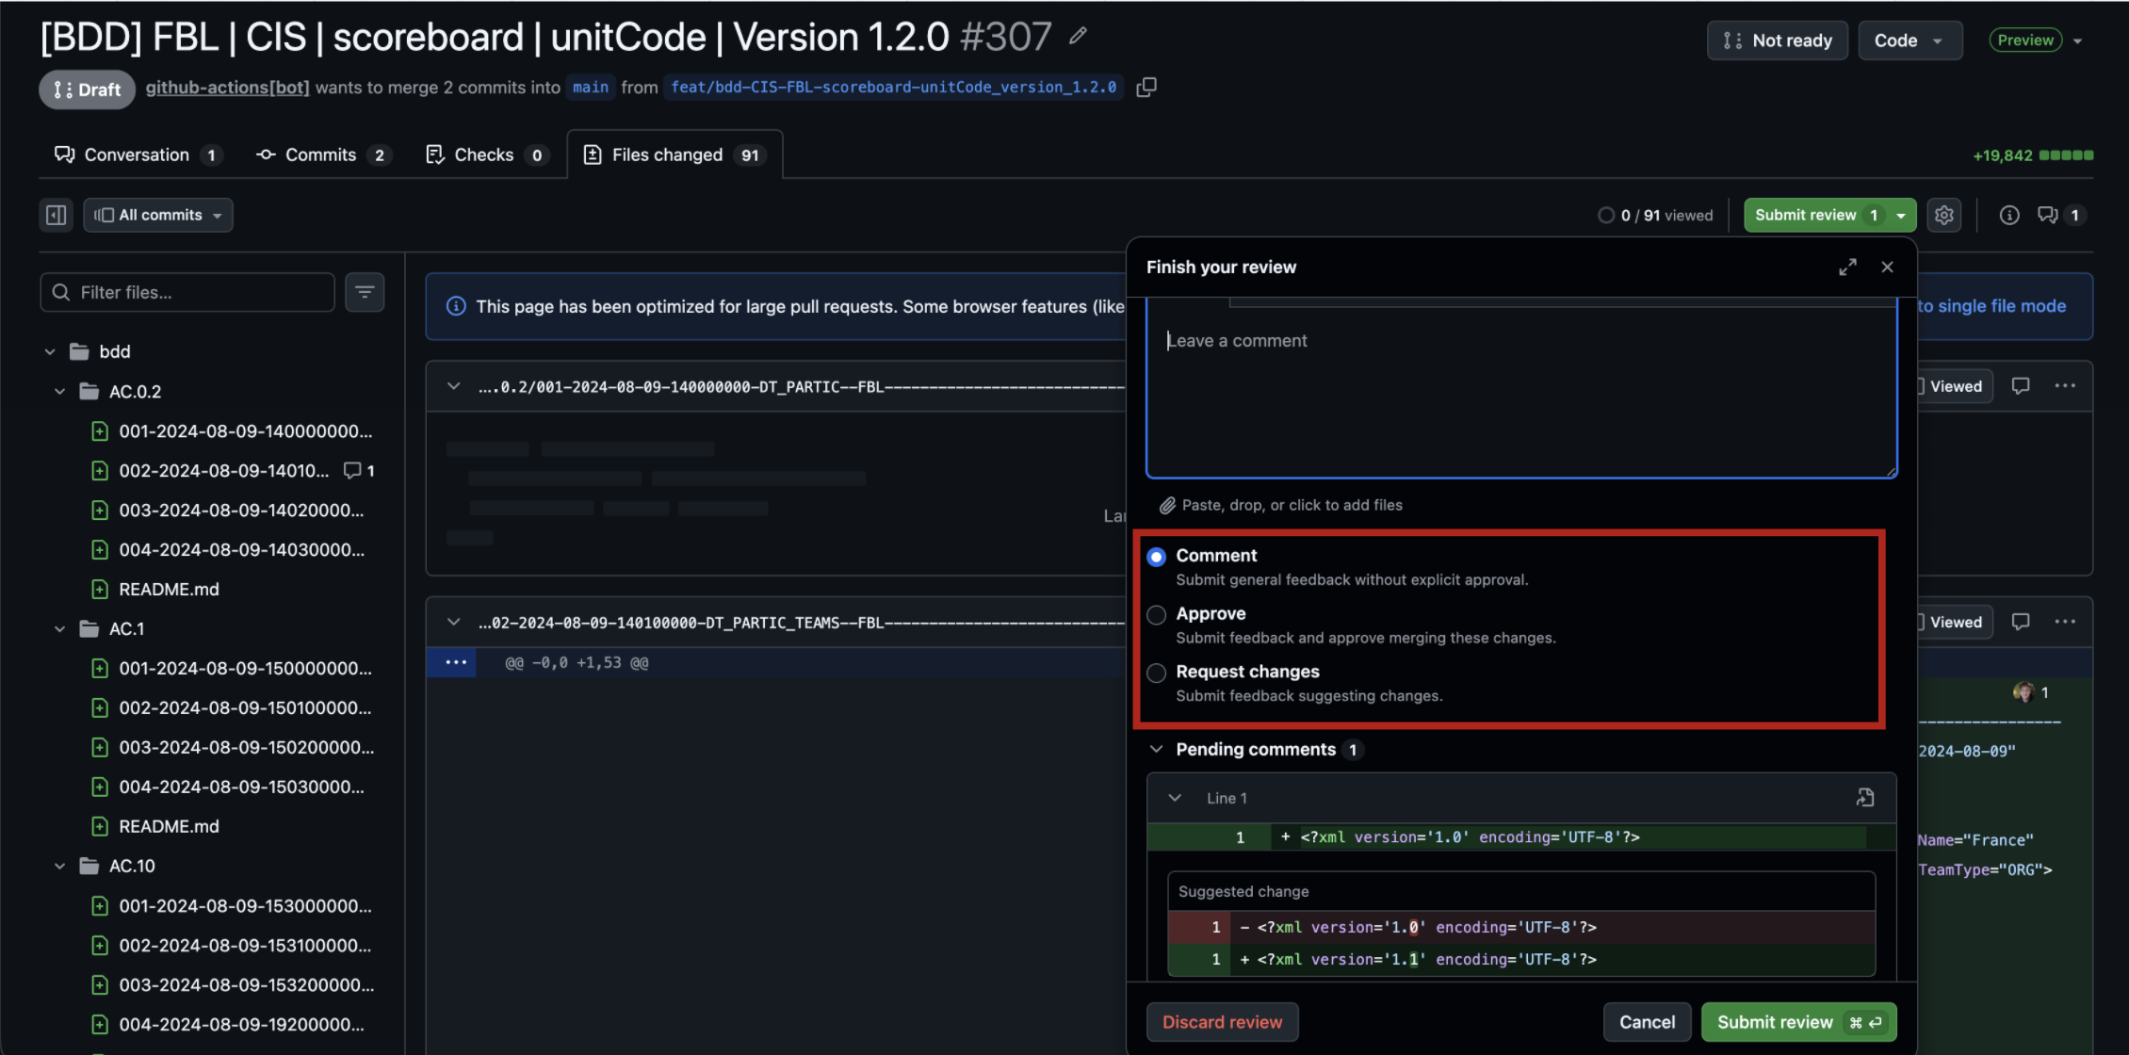Switch to the Conversation tab

click(x=138, y=154)
